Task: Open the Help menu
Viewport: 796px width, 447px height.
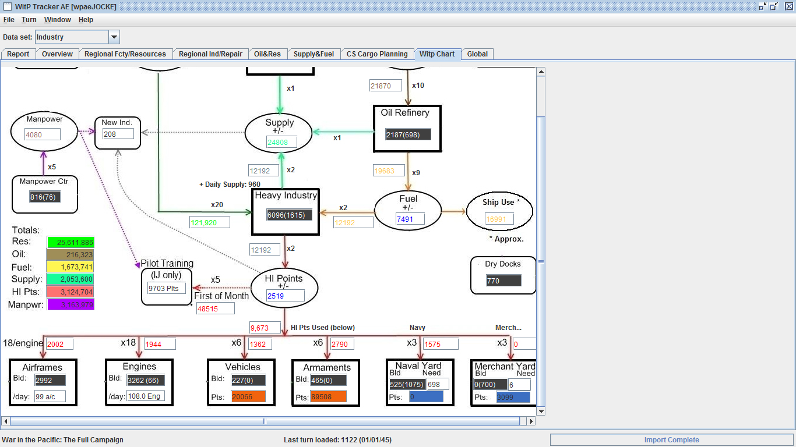Action: click(x=86, y=20)
